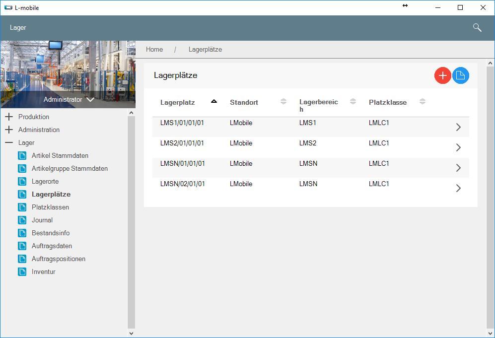Click the Lager title in header bar
The height and width of the screenshot is (338, 495).
(x=18, y=28)
